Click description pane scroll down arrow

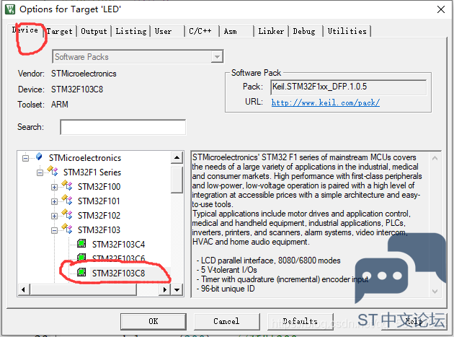click(x=435, y=291)
